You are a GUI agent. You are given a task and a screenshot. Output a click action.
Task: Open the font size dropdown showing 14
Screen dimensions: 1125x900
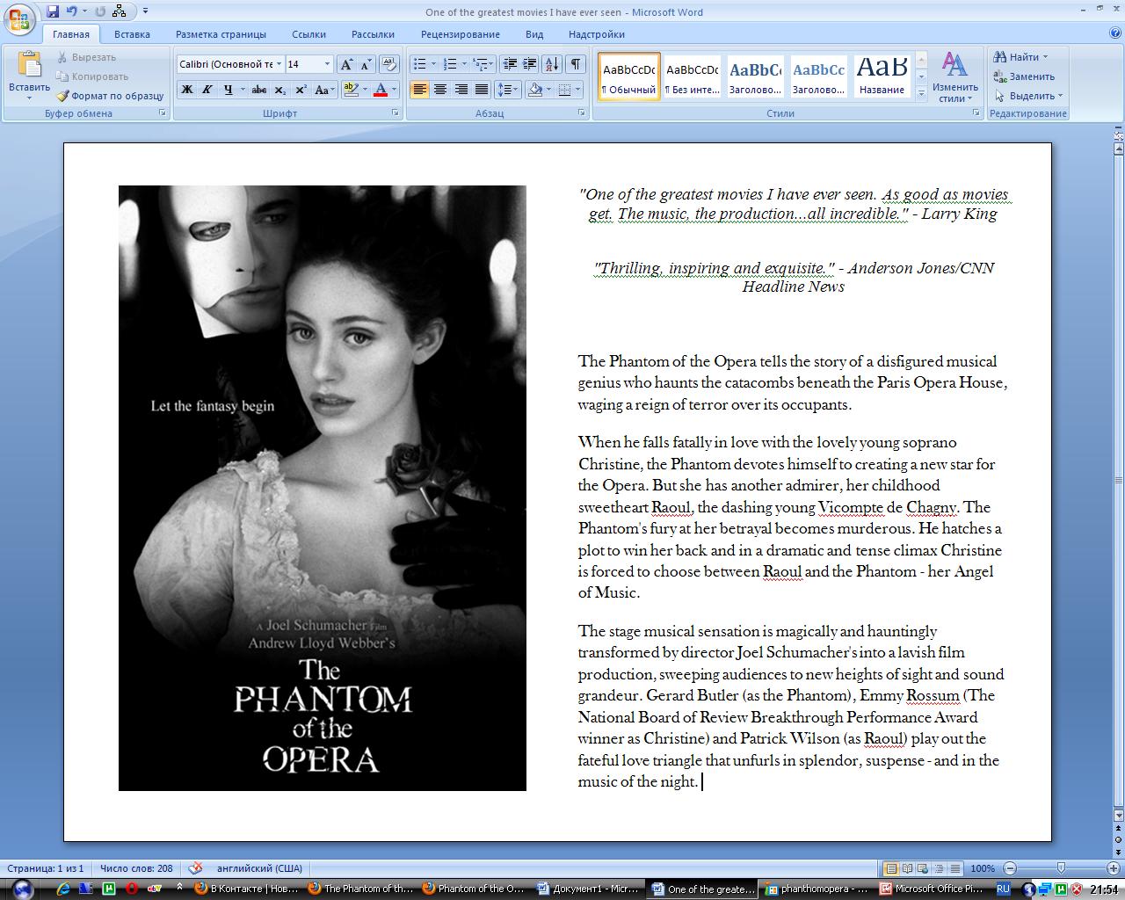[309, 64]
